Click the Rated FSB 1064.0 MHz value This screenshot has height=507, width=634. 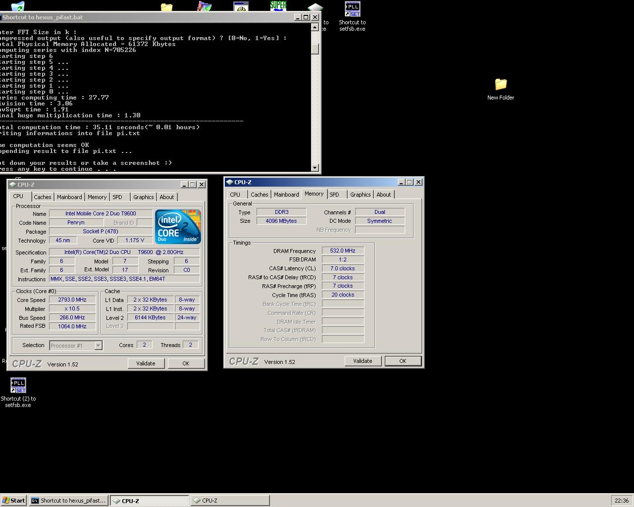(72, 326)
